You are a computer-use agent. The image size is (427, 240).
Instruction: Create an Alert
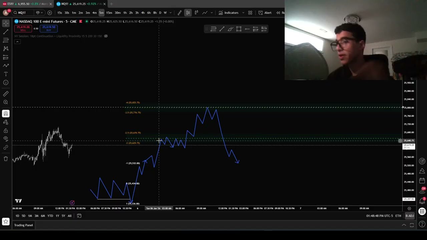tap(265, 13)
